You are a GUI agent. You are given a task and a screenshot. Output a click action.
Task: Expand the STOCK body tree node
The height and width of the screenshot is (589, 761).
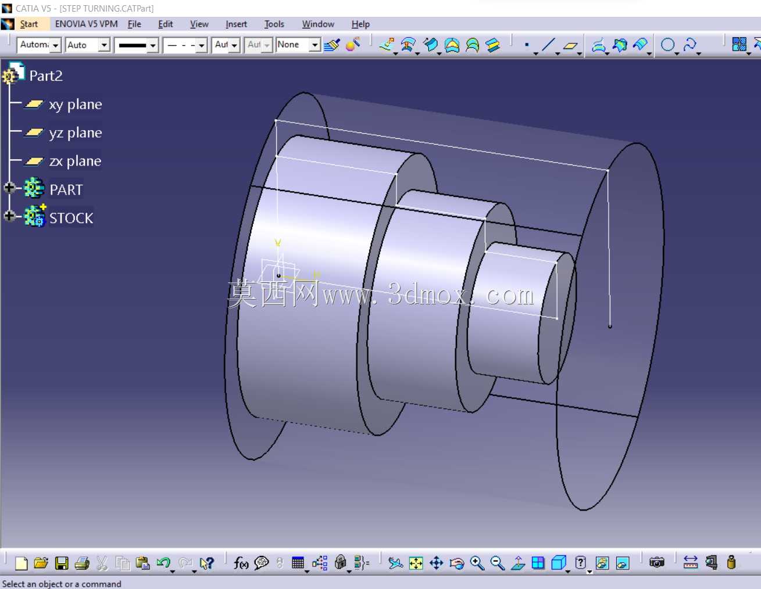coord(9,216)
